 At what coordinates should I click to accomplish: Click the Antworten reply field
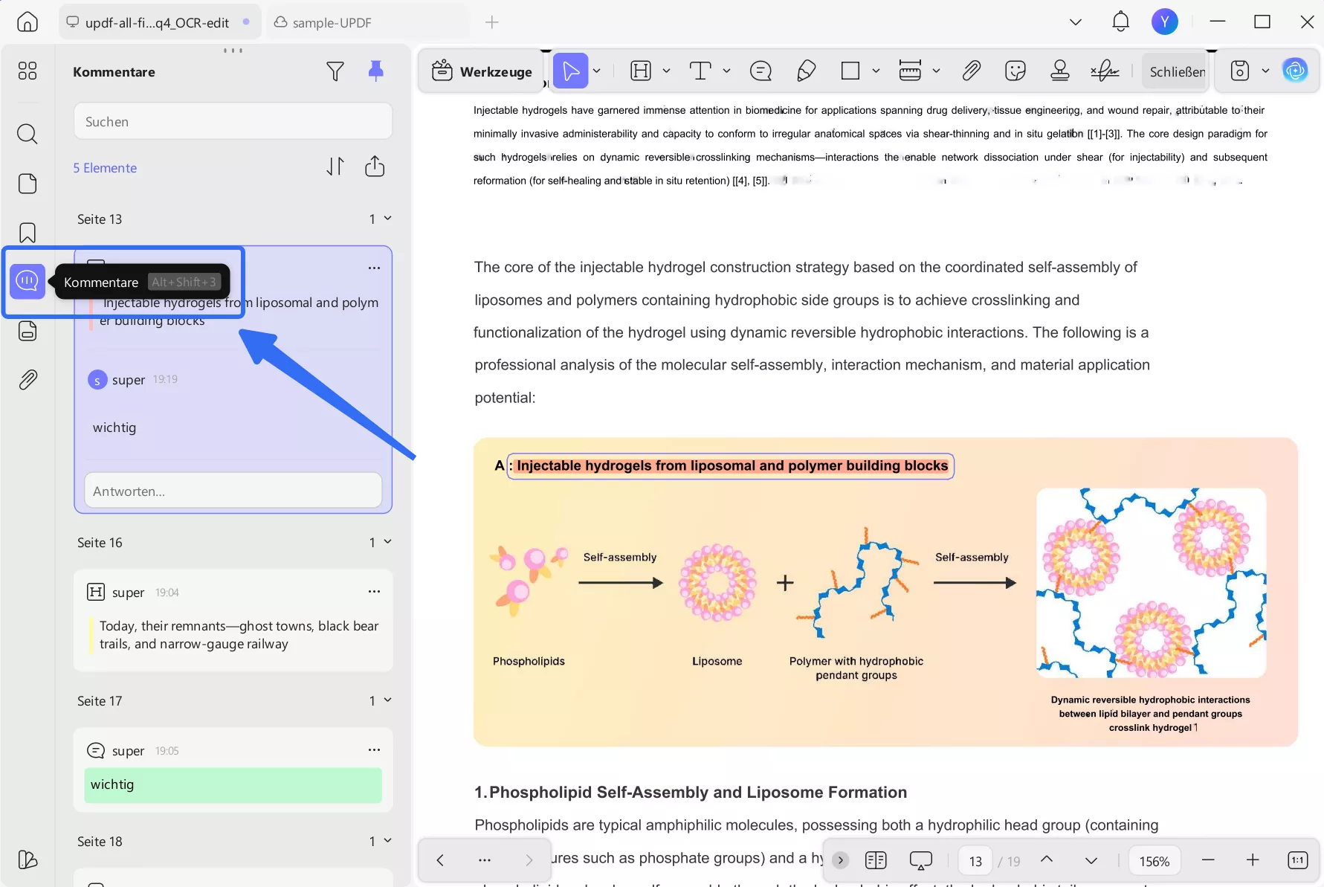[233, 491]
